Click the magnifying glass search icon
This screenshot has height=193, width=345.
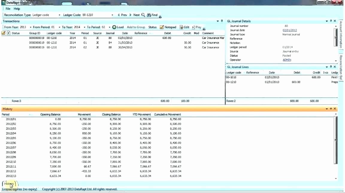point(143,15)
